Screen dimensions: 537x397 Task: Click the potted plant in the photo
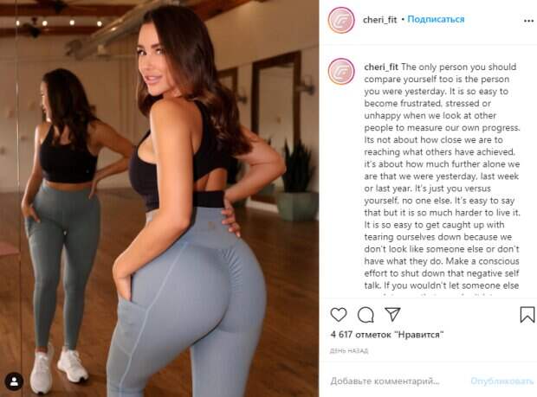[x=297, y=180]
